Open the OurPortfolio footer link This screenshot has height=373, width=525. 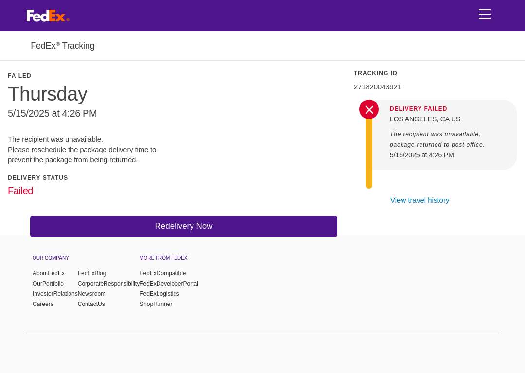pos(48,284)
